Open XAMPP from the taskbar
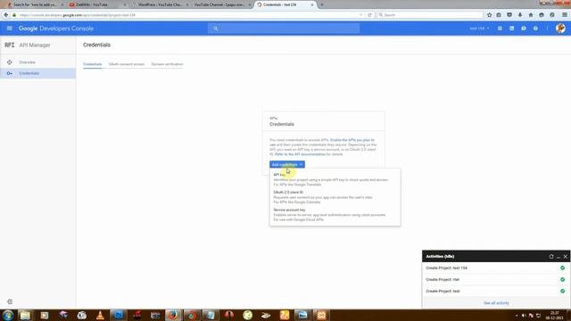This screenshot has width=571, height=321. coord(321,315)
